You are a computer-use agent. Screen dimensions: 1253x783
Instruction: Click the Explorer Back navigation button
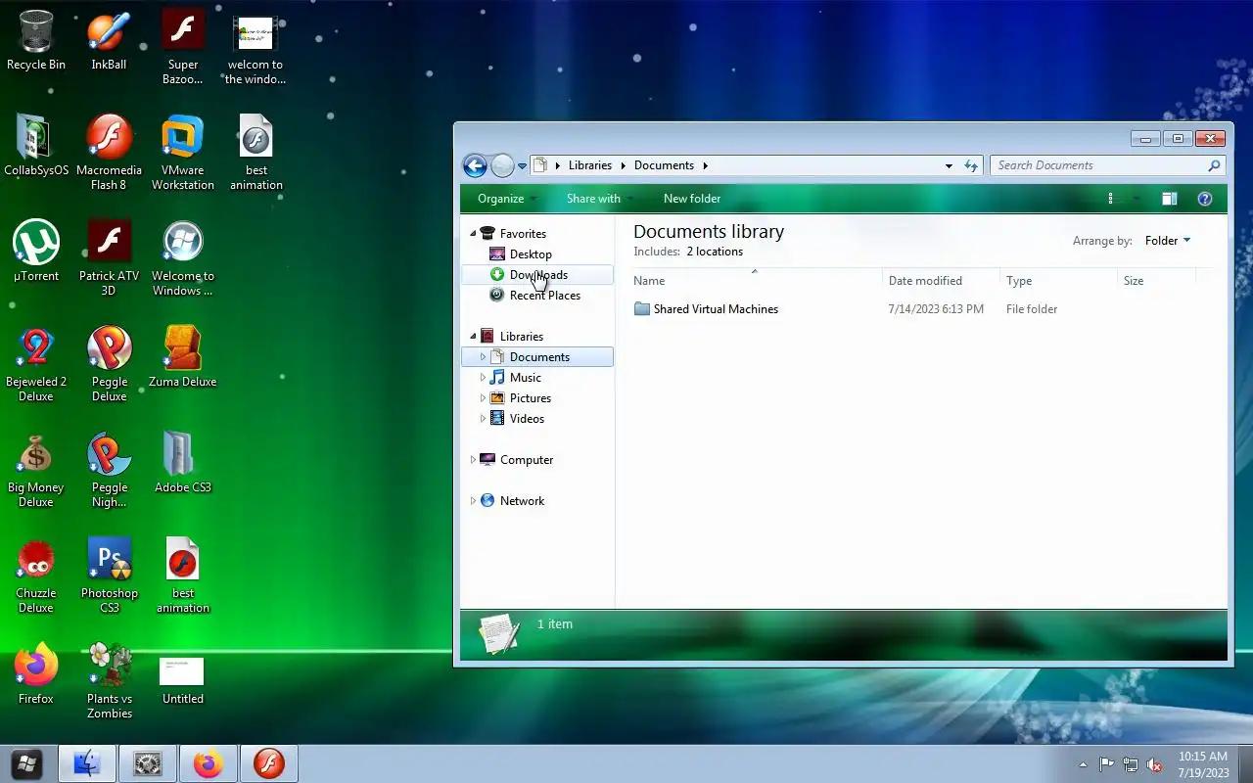pos(475,165)
